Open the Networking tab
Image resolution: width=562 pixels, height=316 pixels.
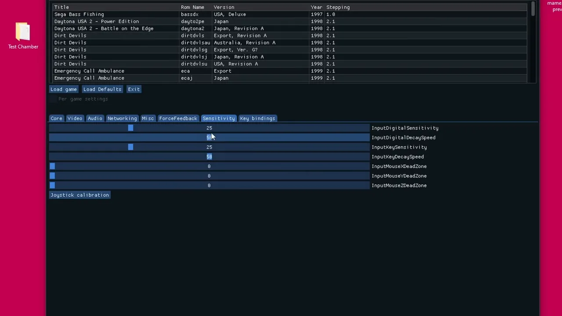pos(122,118)
